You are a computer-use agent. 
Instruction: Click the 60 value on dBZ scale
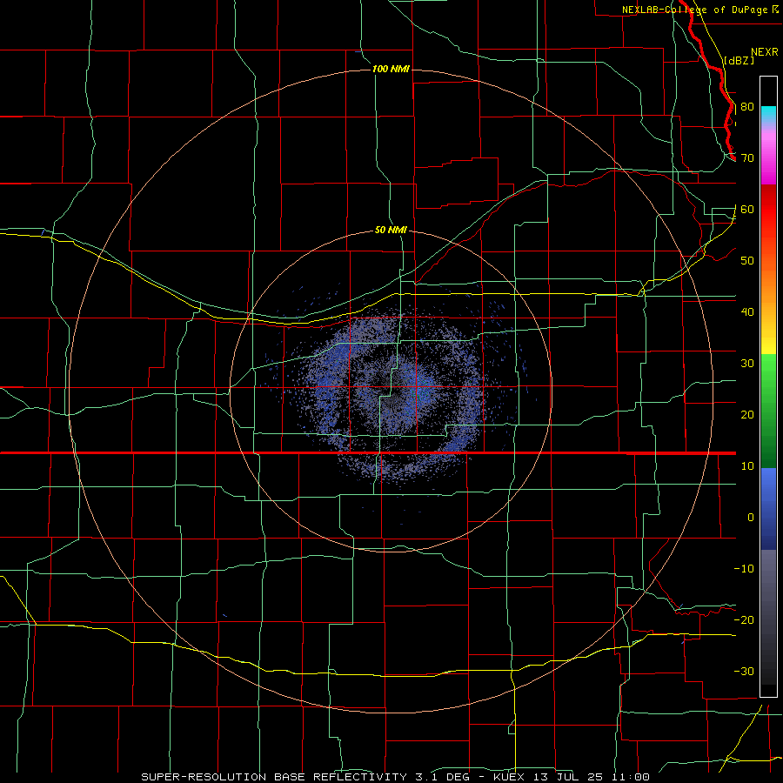[x=747, y=210]
